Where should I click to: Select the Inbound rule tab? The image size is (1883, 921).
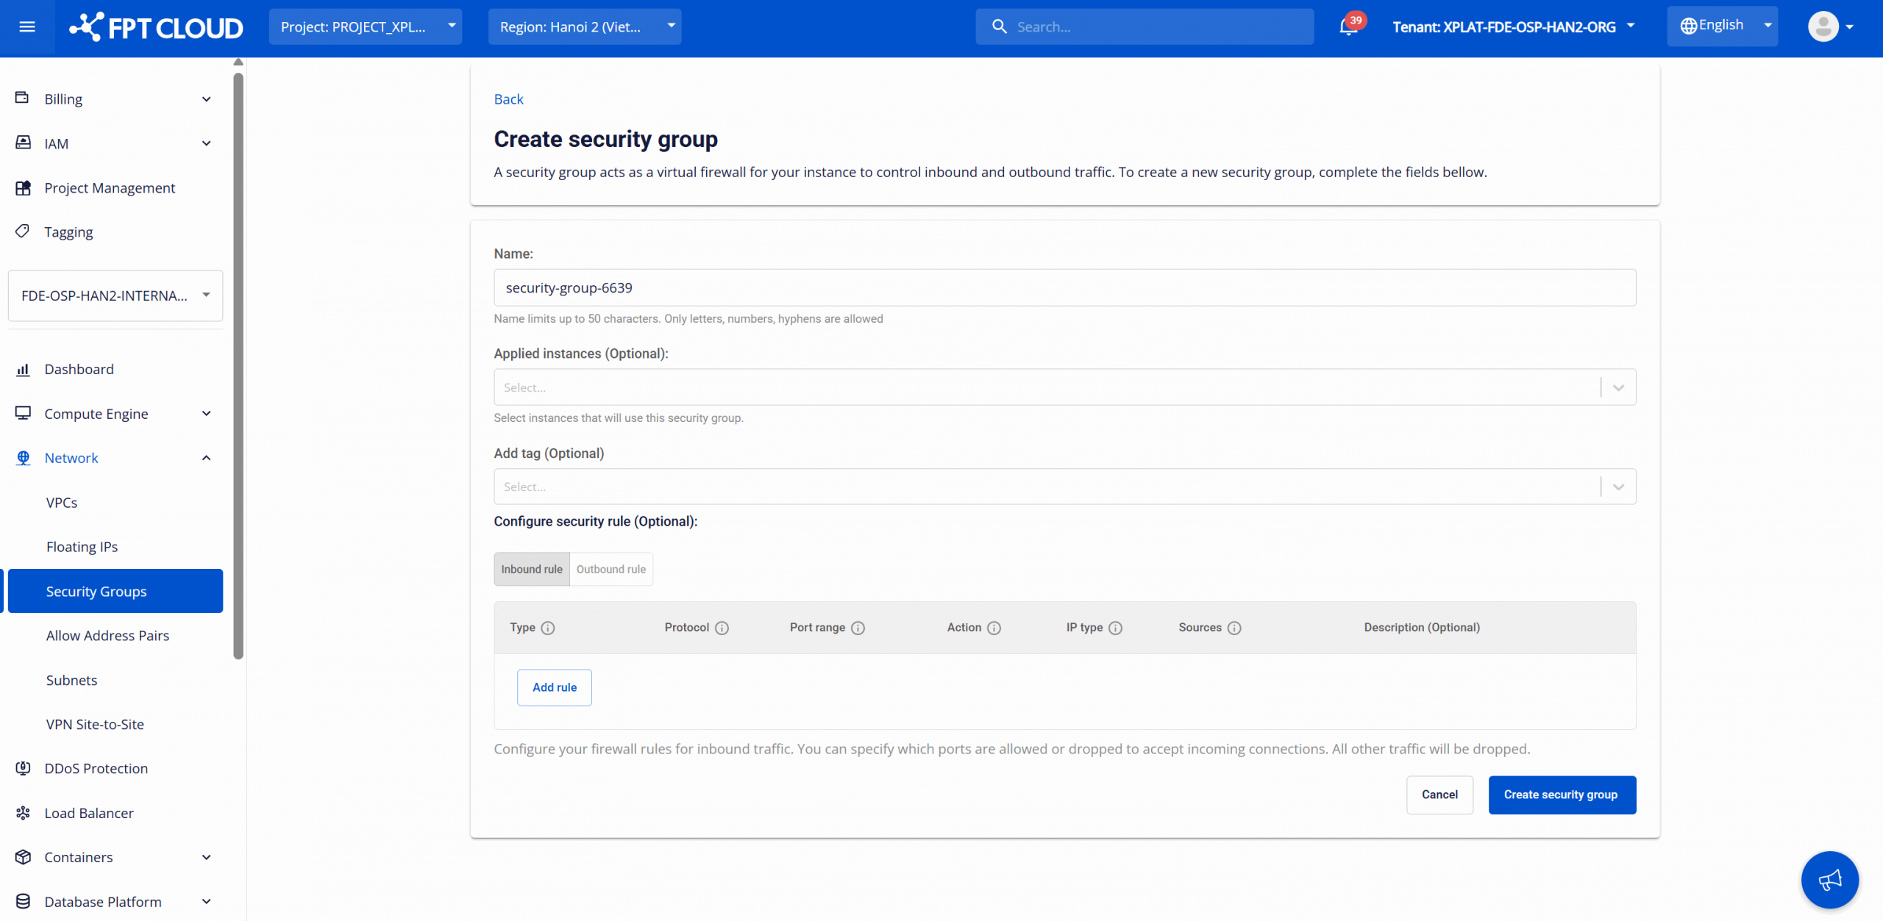click(x=531, y=569)
